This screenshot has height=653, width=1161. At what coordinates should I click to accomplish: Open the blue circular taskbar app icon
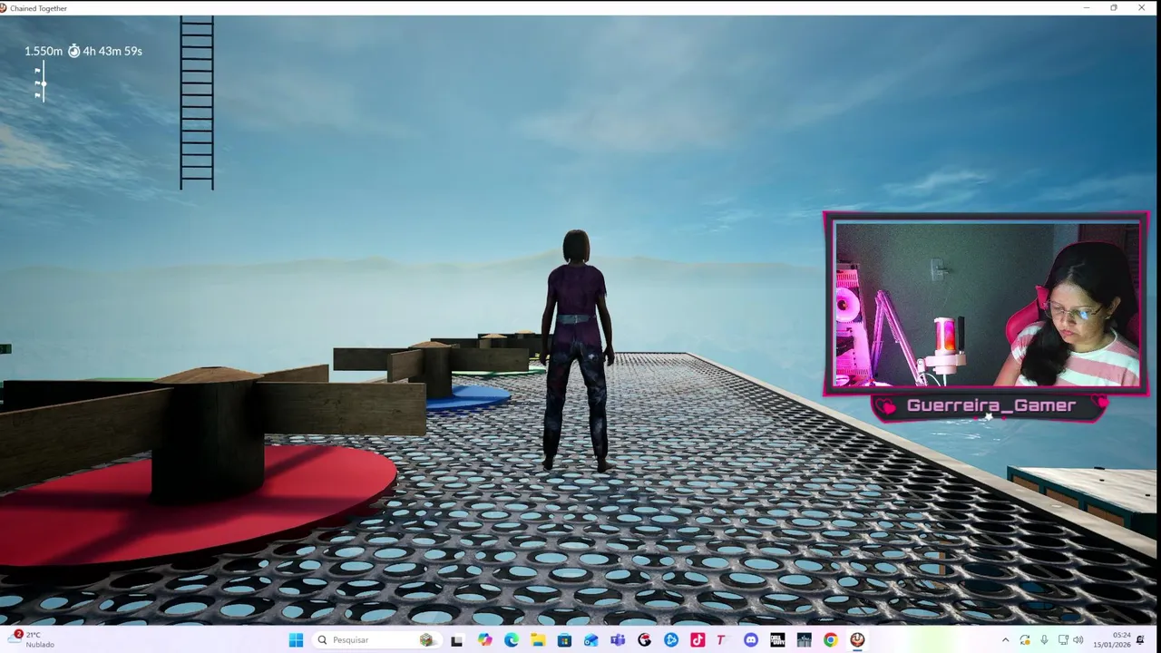[671, 640]
